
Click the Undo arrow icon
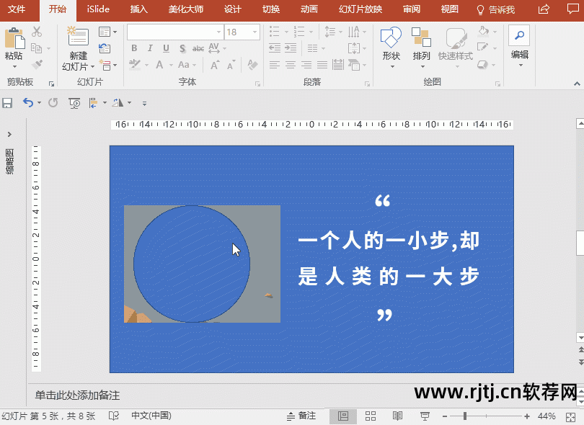[x=27, y=103]
